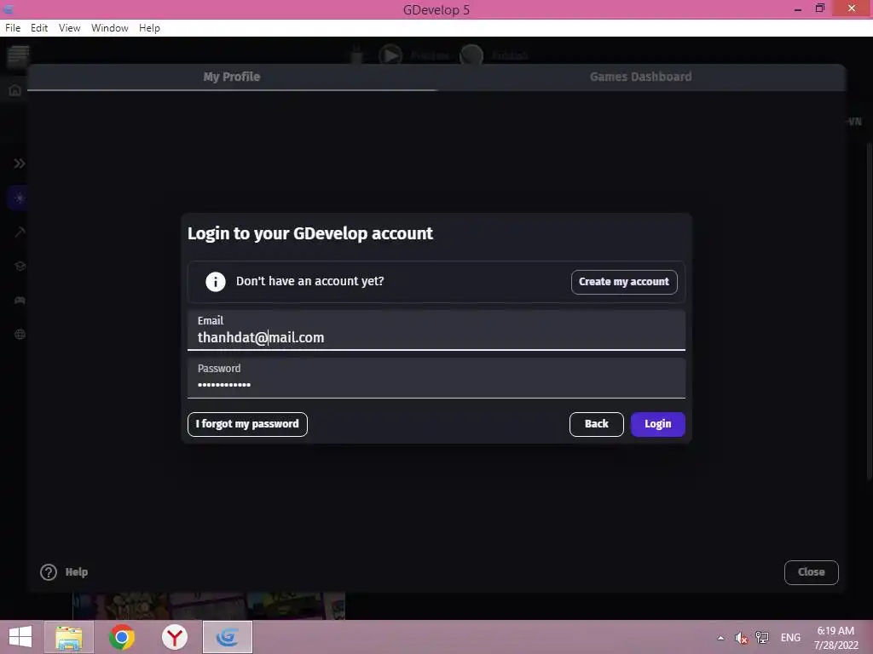
Task: Click the GDevelop title bar app icon
Action: click(9, 9)
